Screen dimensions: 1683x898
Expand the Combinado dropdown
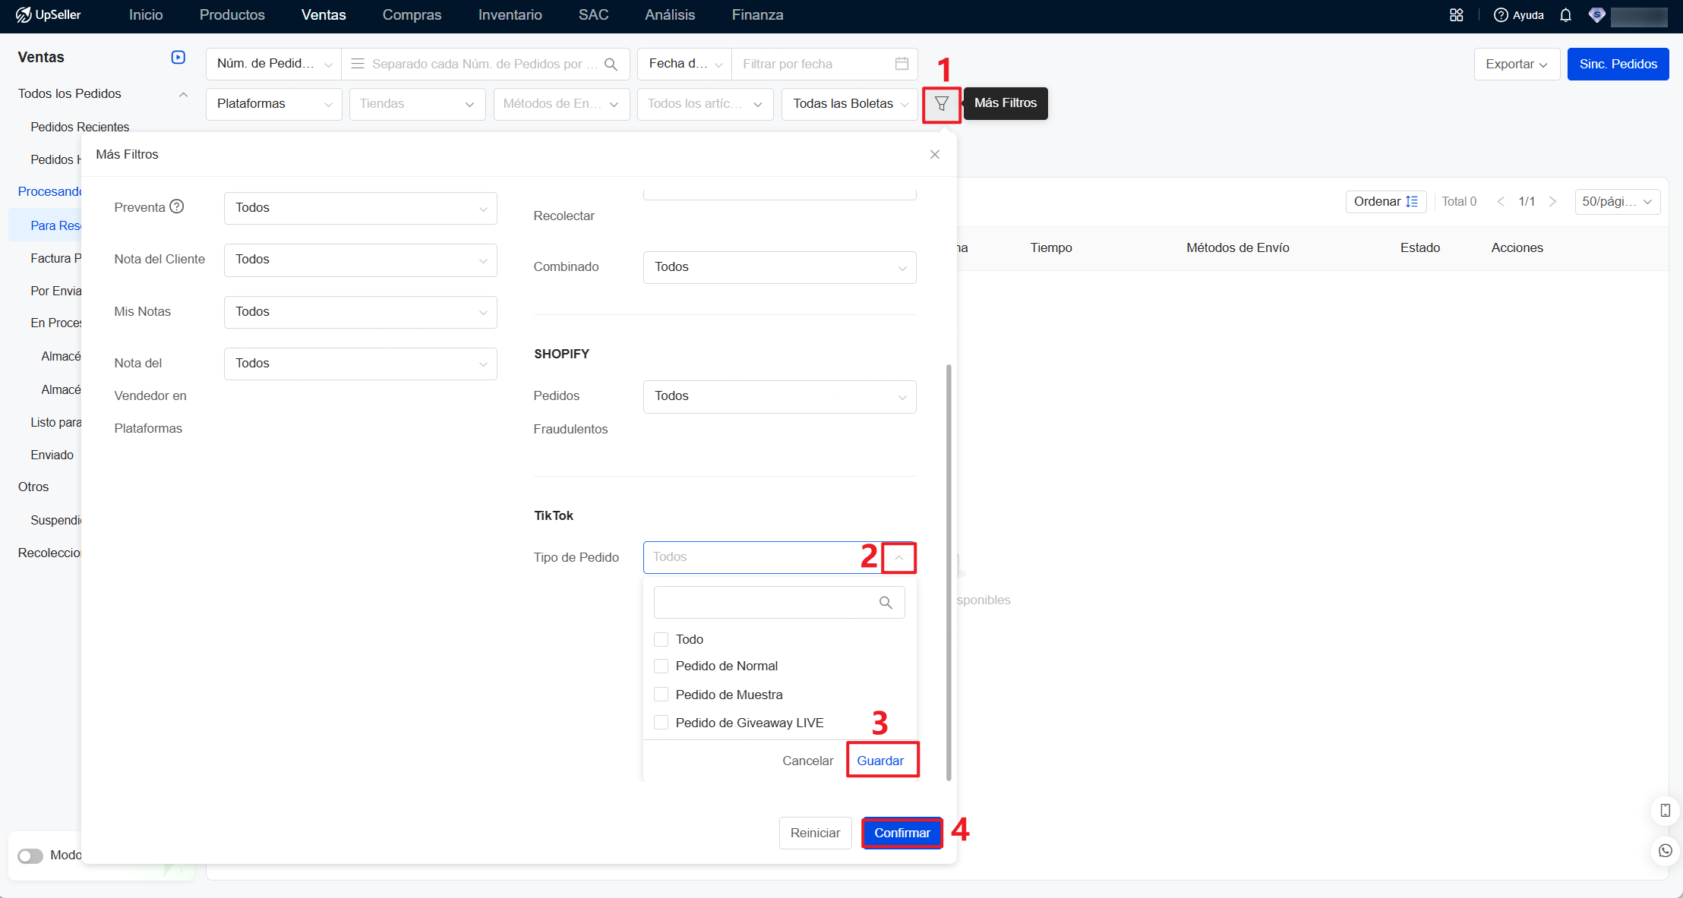779,267
